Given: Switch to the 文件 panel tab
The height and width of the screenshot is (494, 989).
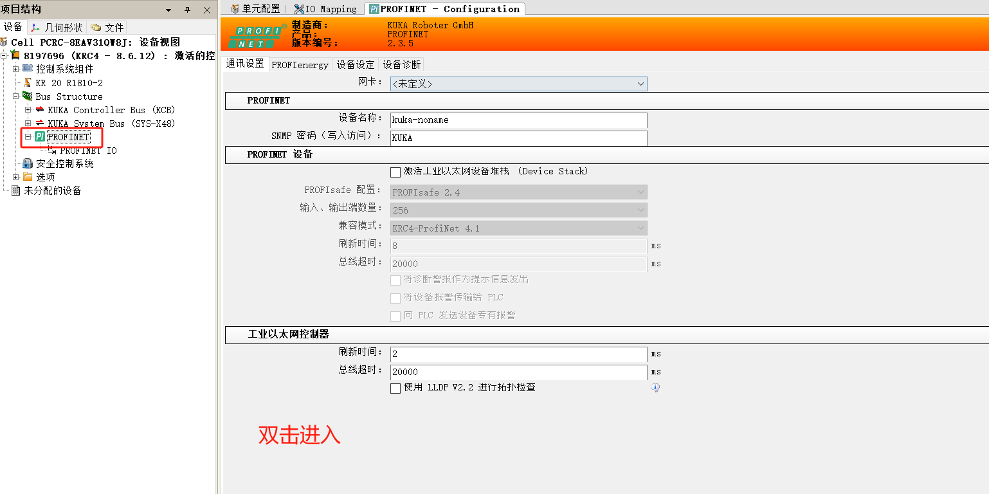Looking at the screenshot, I should 107,28.
